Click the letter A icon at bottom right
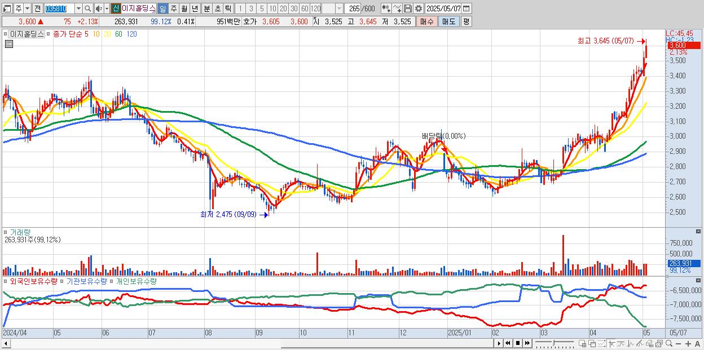 click(x=697, y=343)
